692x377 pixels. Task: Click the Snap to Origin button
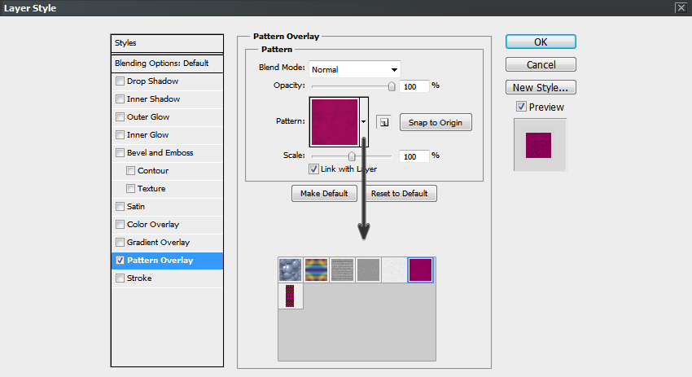pyautogui.click(x=435, y=123)
